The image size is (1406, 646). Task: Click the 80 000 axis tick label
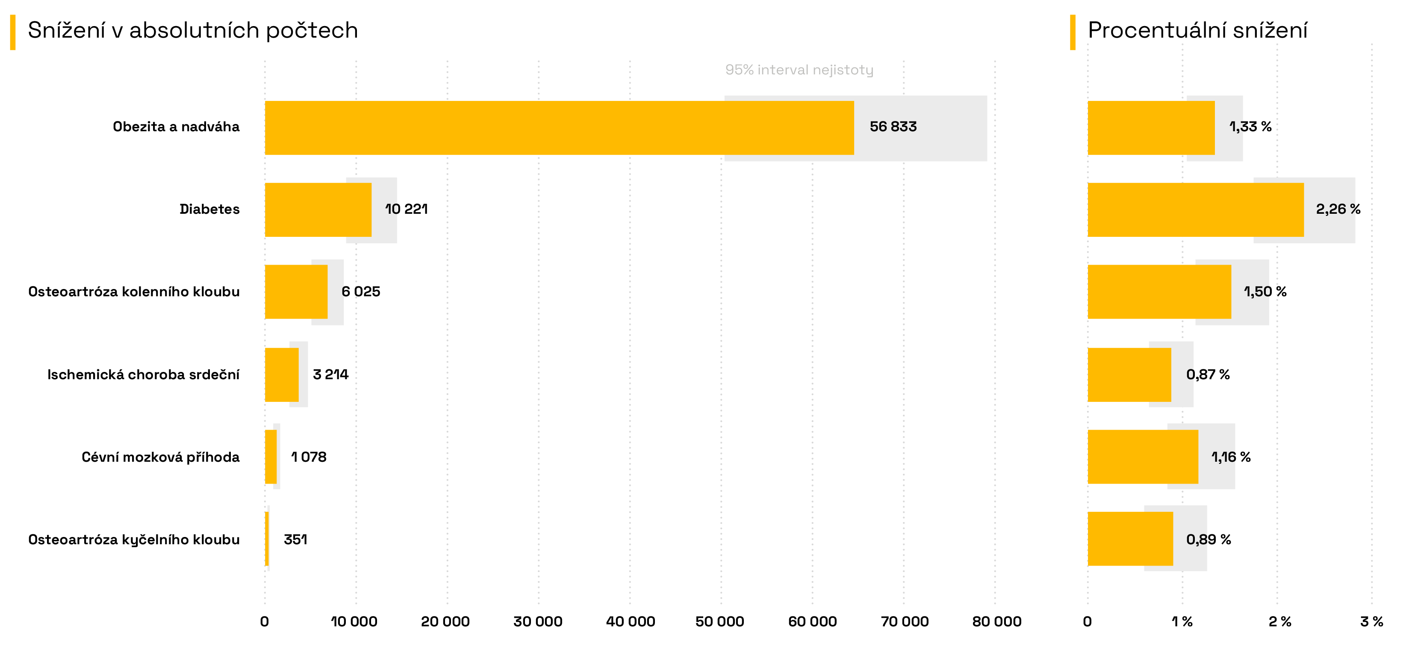pos(996,622)
